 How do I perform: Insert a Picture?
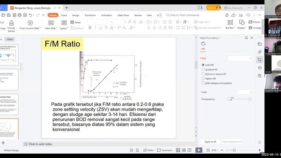tap(254, 22)
